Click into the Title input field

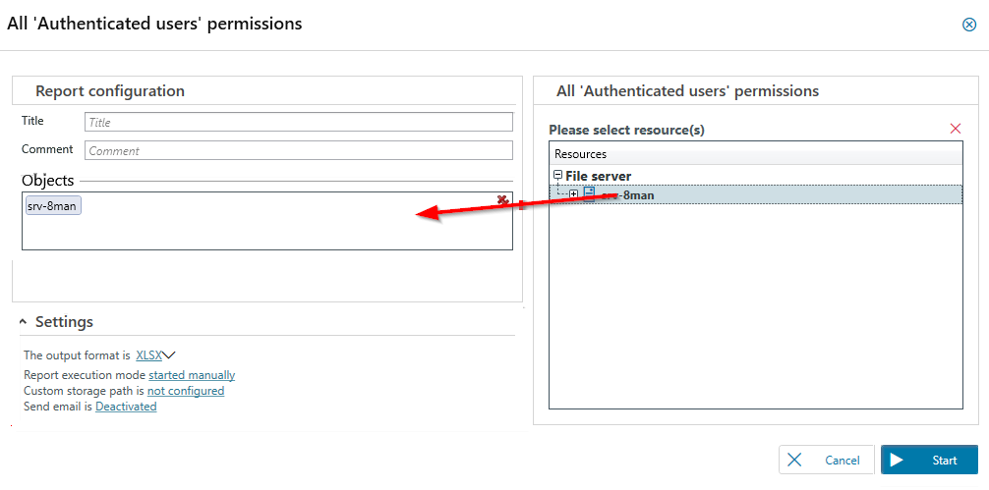(298, 122)
